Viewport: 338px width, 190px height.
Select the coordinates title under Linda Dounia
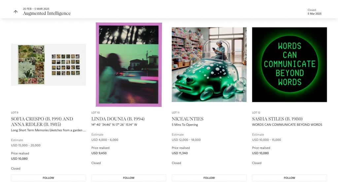coord(114,124)
